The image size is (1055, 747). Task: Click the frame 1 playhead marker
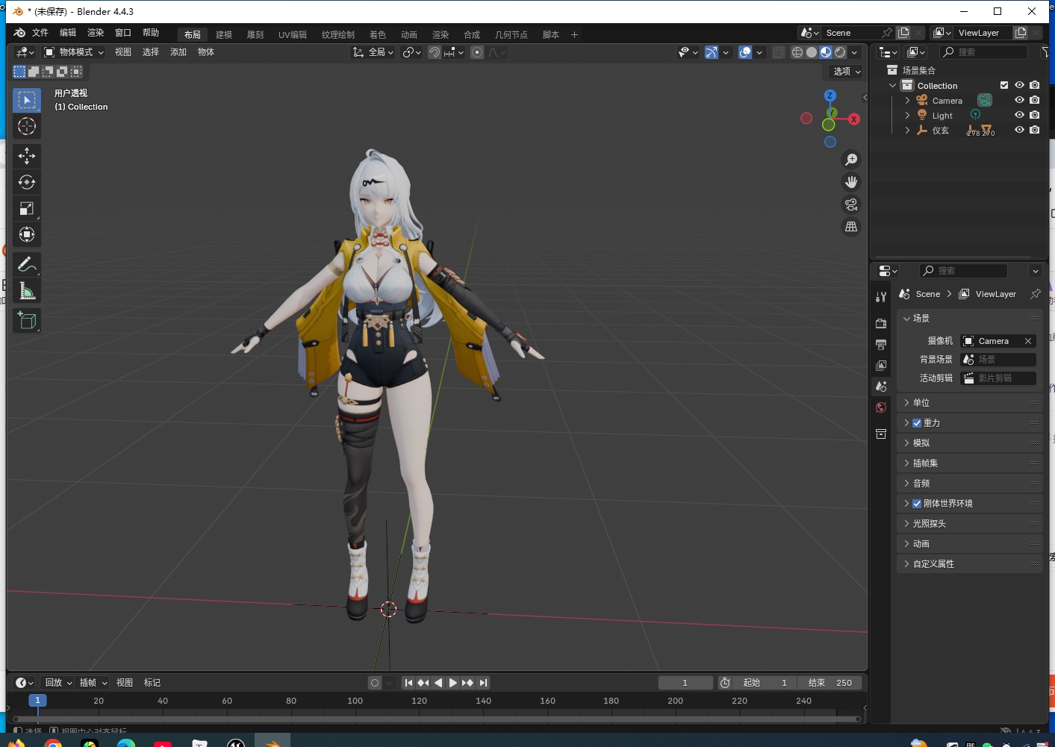(37, 701)
